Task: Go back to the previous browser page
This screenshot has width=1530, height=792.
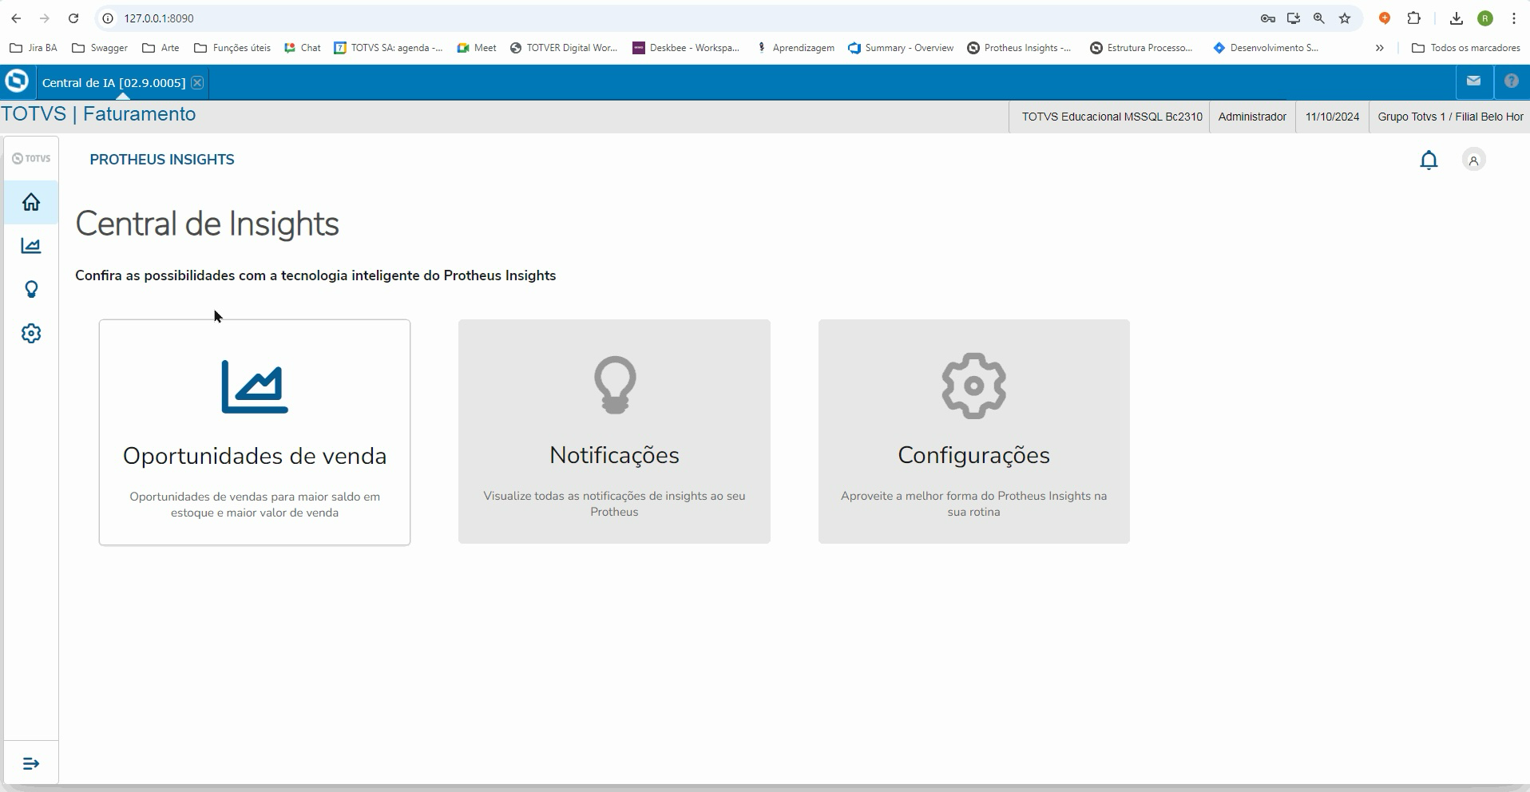Action: coord(16,18)
